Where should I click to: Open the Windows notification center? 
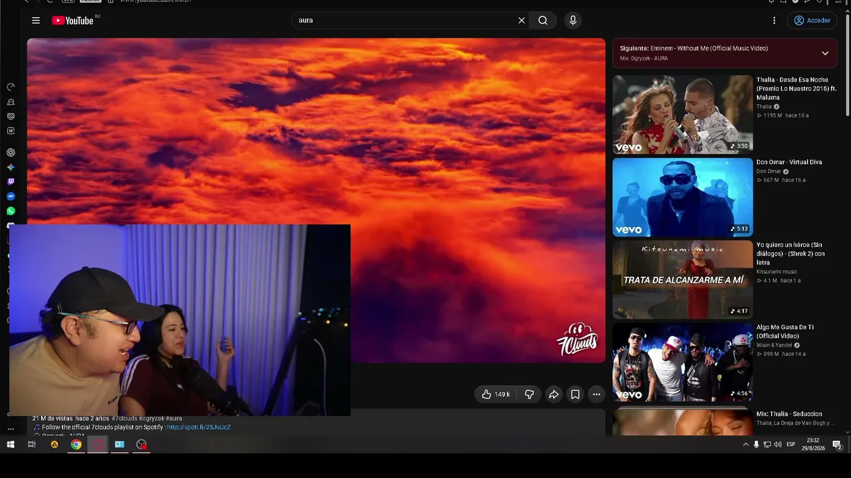(x=837, y=444)
